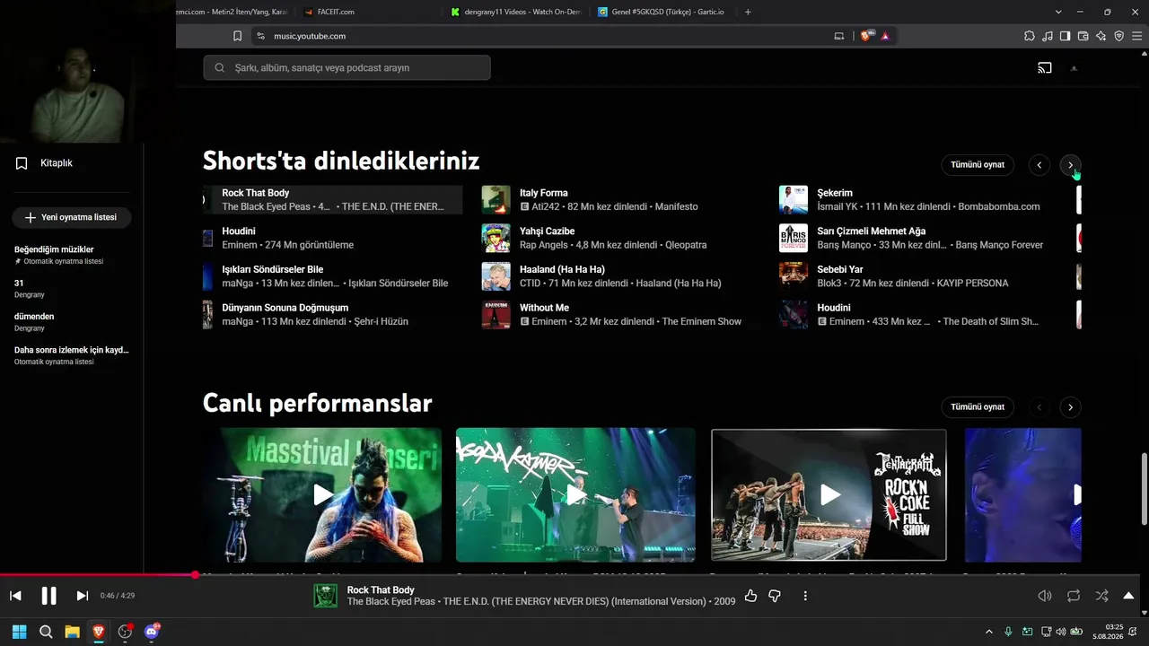
Task: Open the browser Extensions puzzle icon
Action: coord(1029,36)
